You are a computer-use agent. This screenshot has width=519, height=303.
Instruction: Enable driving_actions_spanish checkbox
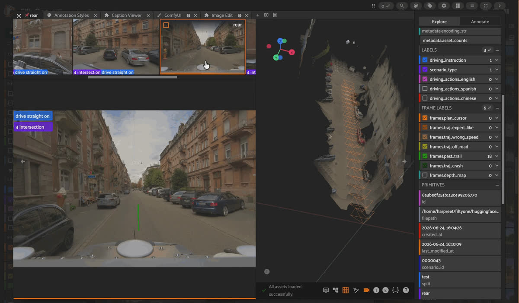pos(425,88)
